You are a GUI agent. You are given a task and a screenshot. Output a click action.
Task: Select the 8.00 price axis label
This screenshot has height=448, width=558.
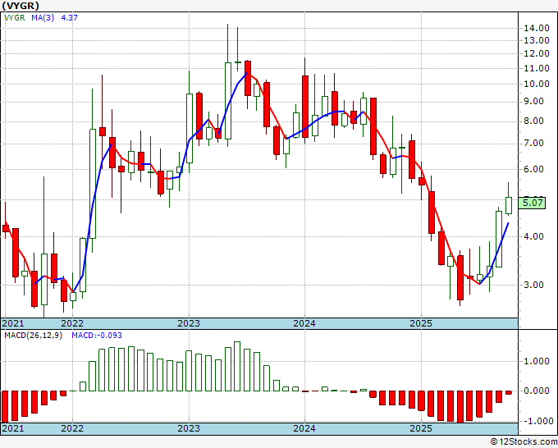(x=533, y=121)
